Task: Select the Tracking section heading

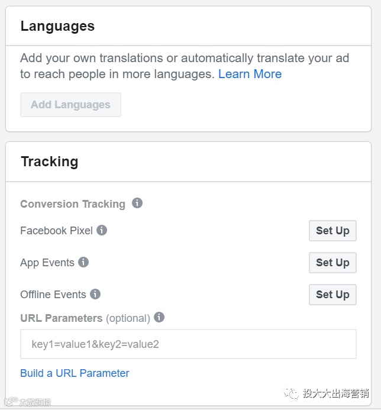Action: [49, 162]
